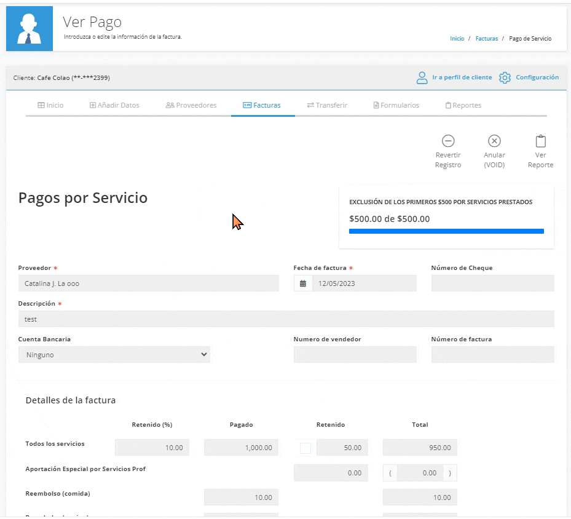The height and width of the screenshot is (519, 571).
Task: Expand the Cuenta Bancaria dropdown
Action: coord(114,354)
